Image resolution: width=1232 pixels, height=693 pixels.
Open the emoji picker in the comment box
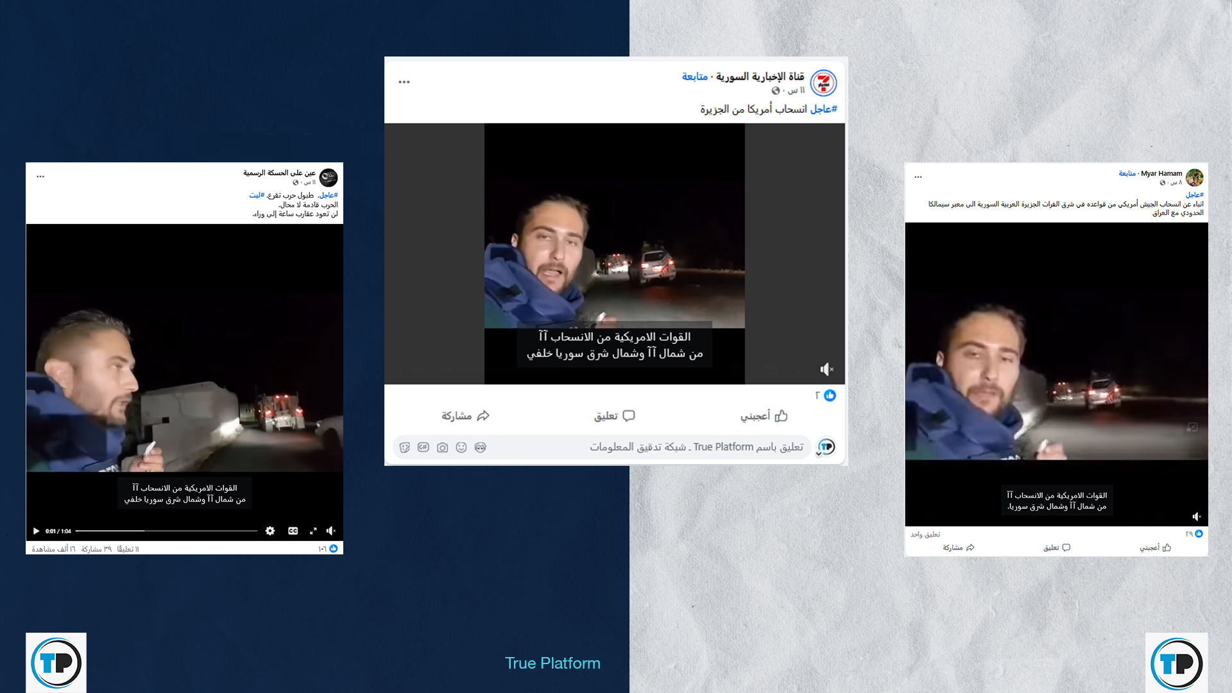pos(461,447)
